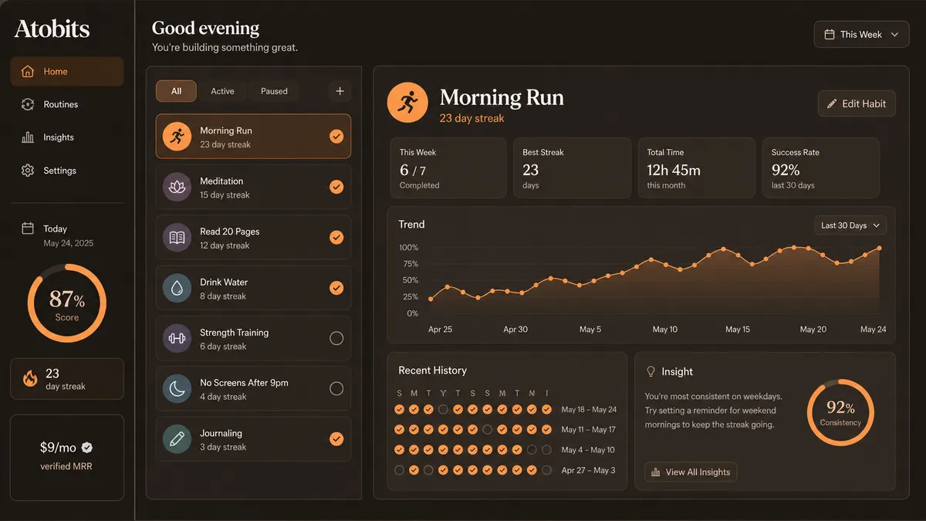Mark No Screens After 9pm complete
This screenshot has width=926, height=521.
[x=336, y=389]
